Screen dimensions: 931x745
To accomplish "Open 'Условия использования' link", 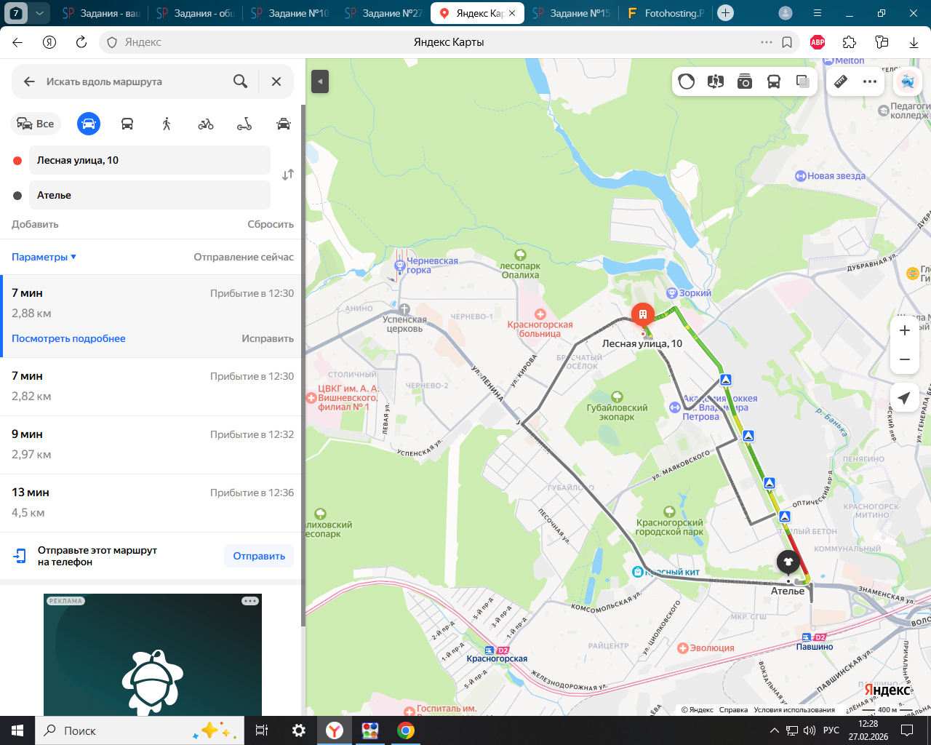I will tap(794, 710).
